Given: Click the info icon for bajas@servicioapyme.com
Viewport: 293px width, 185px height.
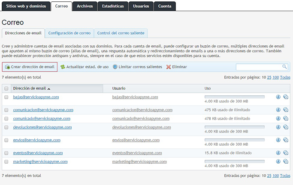Looking at the screenshot, I should (x=278, y=97).
